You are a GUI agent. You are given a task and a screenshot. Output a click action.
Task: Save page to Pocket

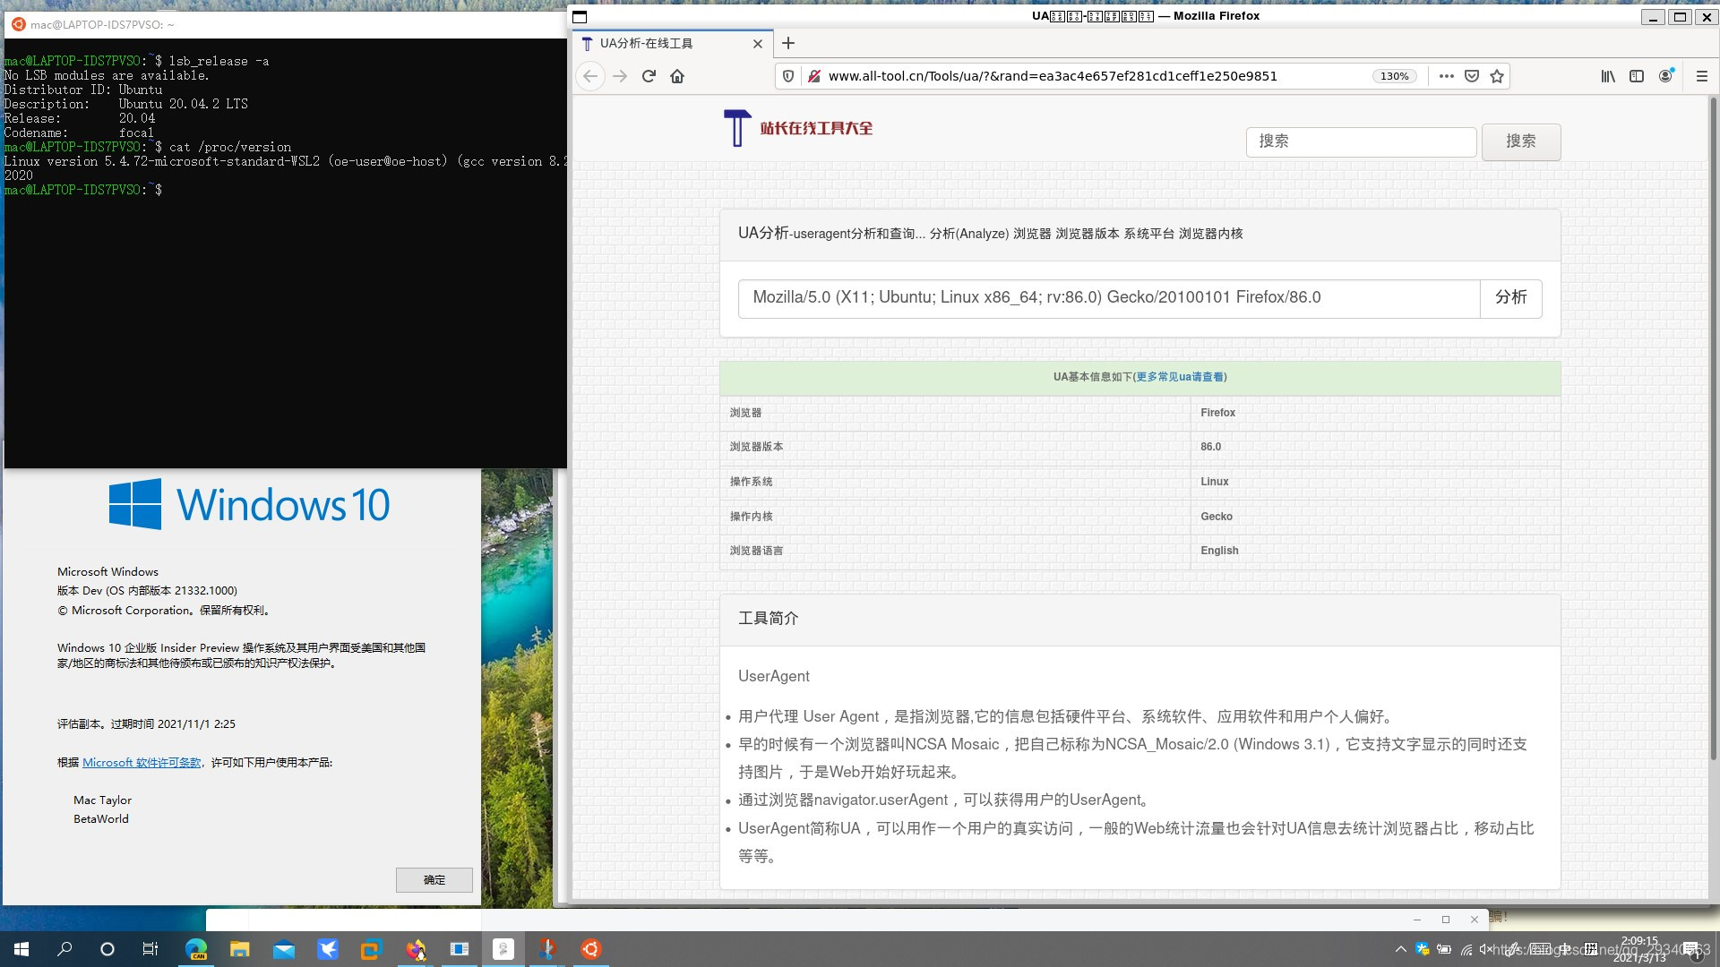[x=1471, y=76]
